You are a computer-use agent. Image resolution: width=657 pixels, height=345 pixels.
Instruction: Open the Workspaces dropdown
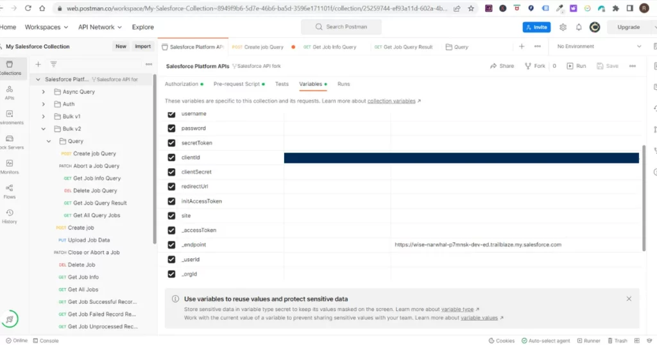pos(46,27)
